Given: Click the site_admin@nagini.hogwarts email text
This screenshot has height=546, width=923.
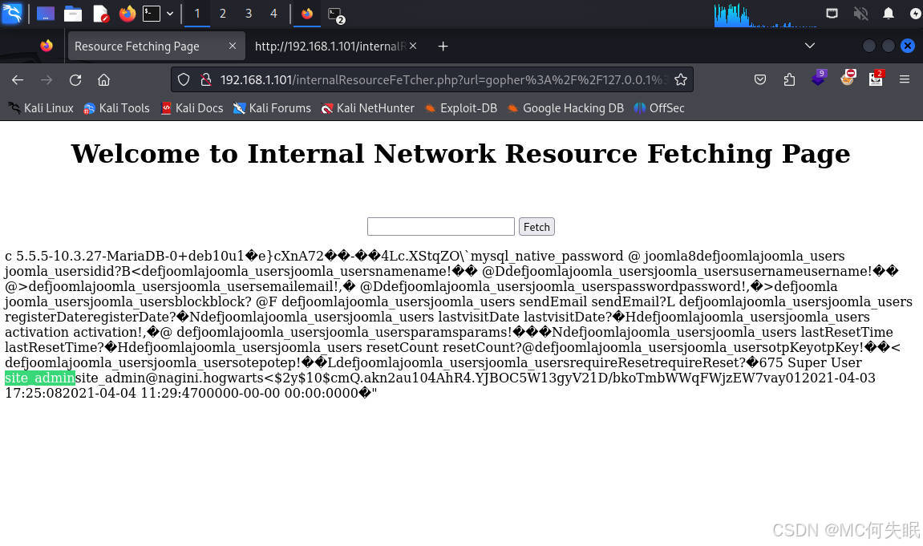Looking at the screenshot, I should (x=169, y=378).
